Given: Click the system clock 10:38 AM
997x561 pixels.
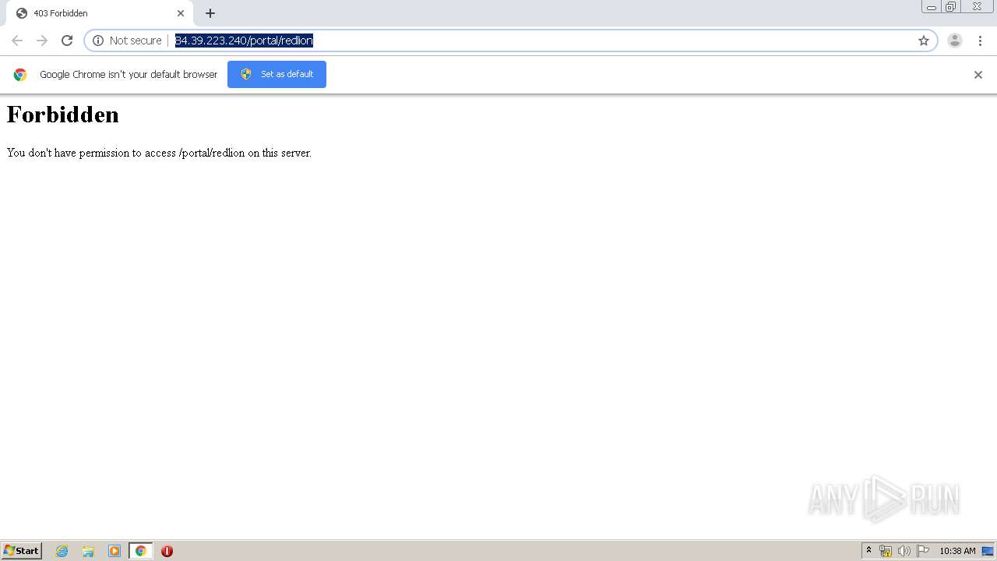Looking at the screenshot, I should (x=957, y=551).
